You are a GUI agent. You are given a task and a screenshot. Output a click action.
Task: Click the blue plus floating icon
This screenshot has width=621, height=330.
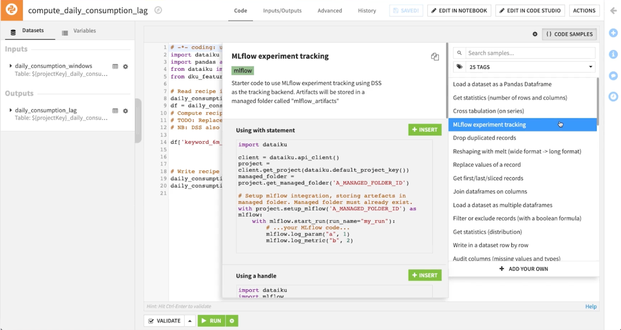click(x=613, y=33)
